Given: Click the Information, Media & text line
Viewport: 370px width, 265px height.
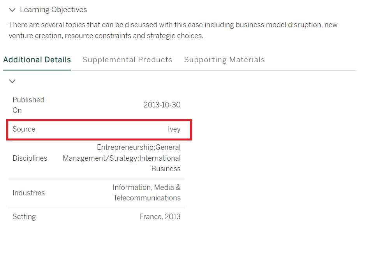Looking at the screenshot, I should (146, 188).
